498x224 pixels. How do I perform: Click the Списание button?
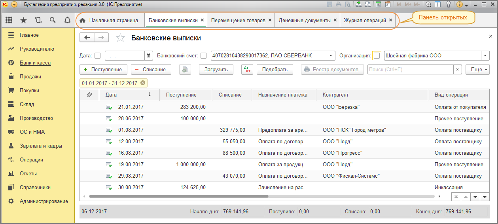tap(151, 69)
